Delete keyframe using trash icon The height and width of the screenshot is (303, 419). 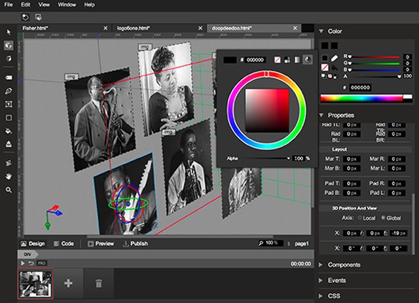(98, 283)
